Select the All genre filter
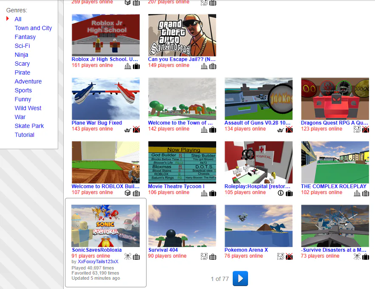 click(18, 19)
